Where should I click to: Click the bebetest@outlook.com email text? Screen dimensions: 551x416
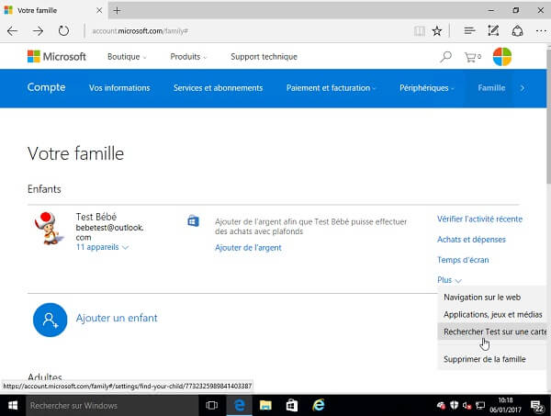coord(109,232)
